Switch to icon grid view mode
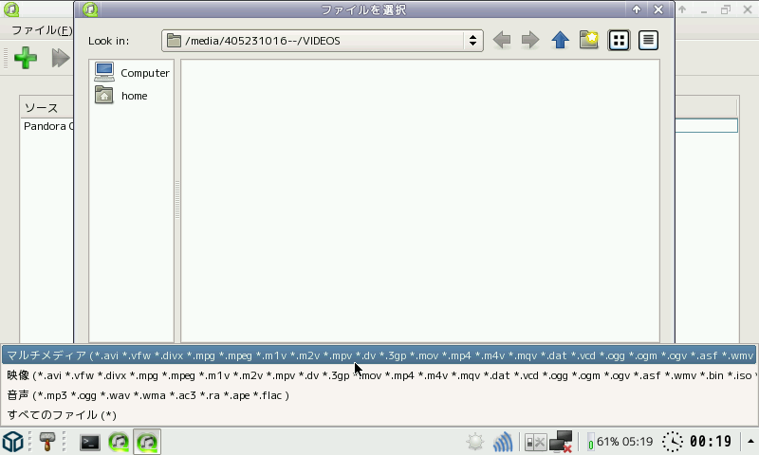 [x=619, y=40]
